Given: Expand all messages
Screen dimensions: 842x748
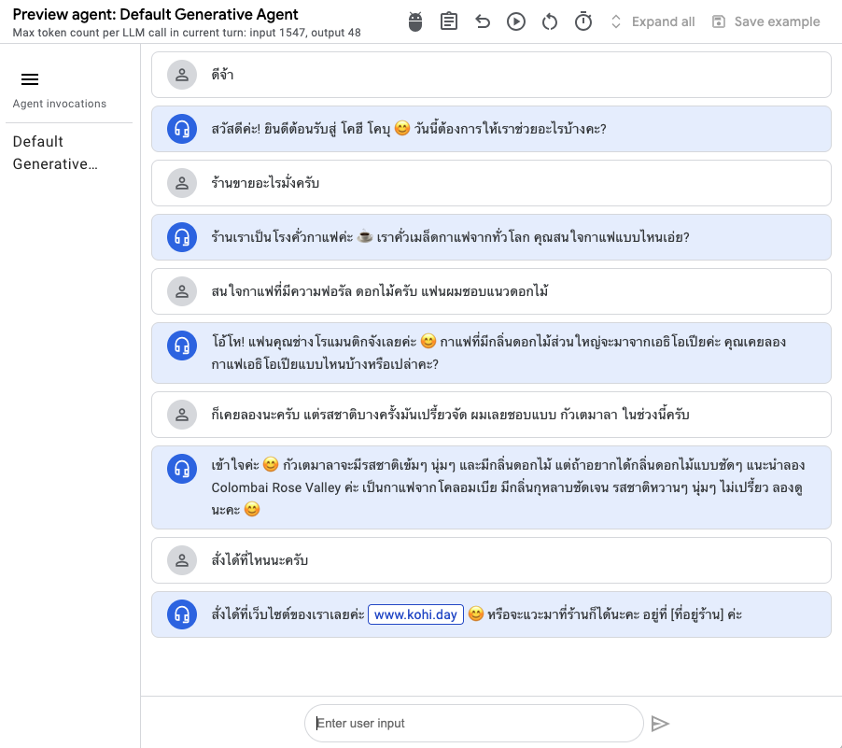Looking at the screenshot, I should pos(653,22).
